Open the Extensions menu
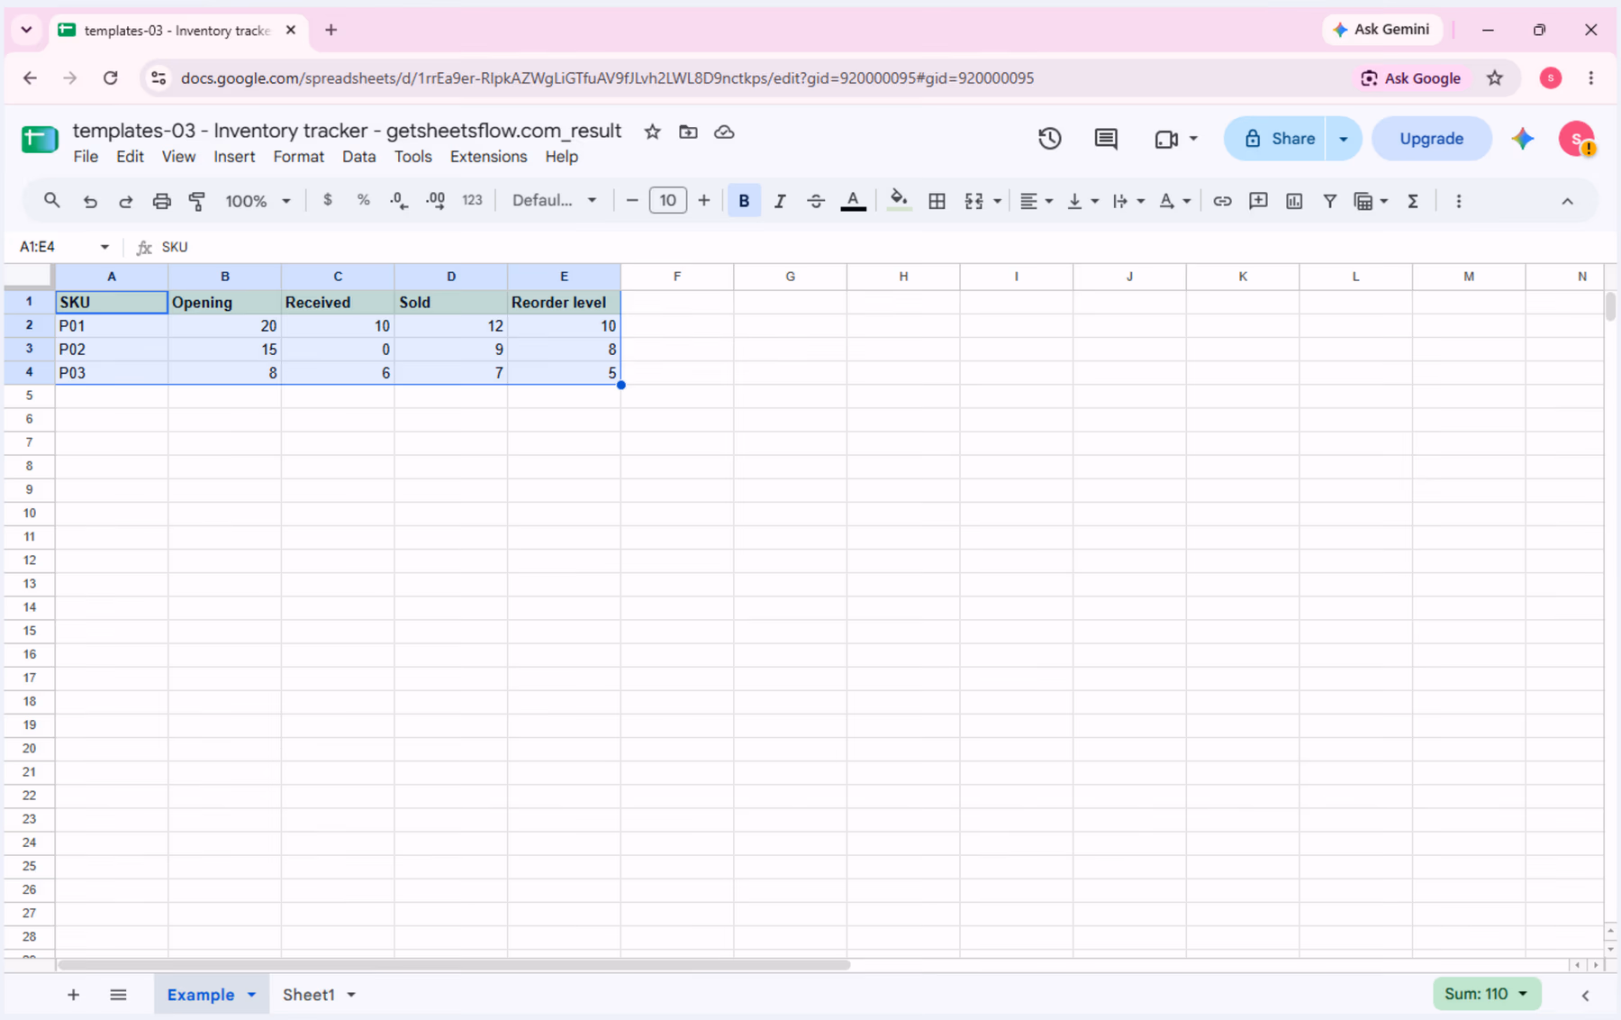Viewport: 1621px width, 1020px height. tap(488, 157)
